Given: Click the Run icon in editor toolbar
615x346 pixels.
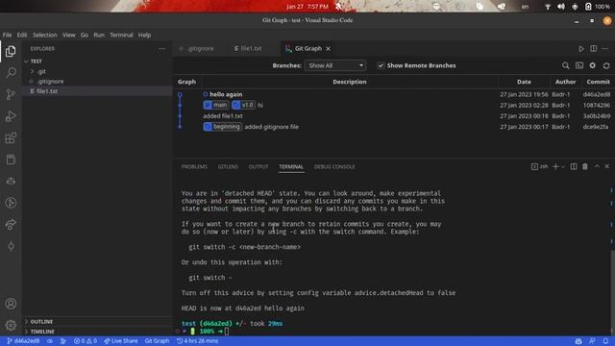Looking at the screenshot, I should coord(581,49).
